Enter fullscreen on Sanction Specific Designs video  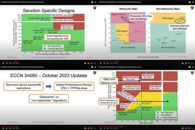(95, 63)
